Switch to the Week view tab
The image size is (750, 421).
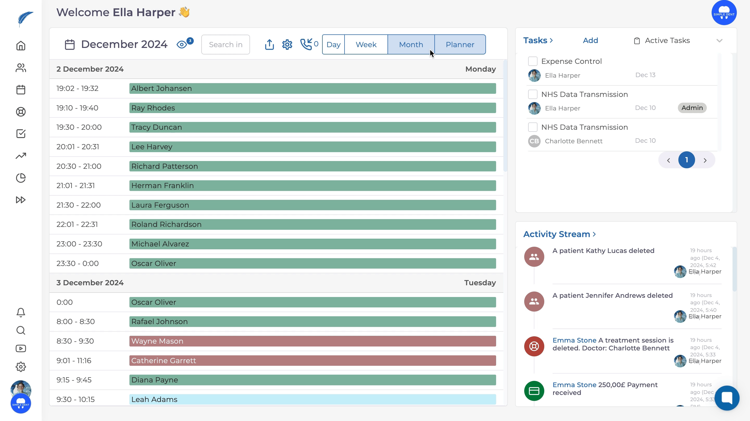click(366, 45)
